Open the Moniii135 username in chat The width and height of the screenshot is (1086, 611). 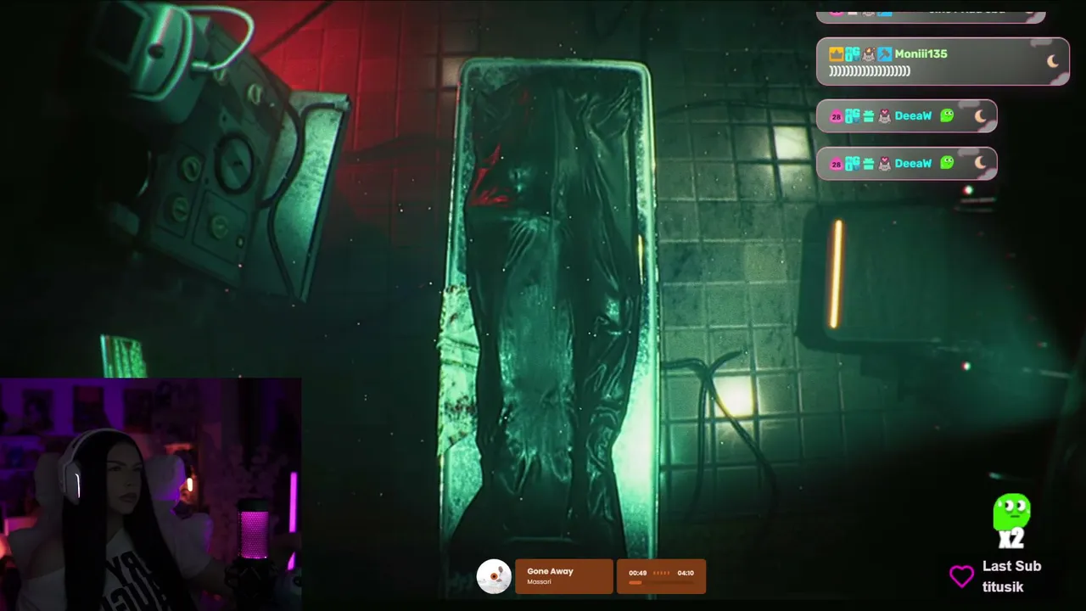pyautogui.click(x=921, y=54)
